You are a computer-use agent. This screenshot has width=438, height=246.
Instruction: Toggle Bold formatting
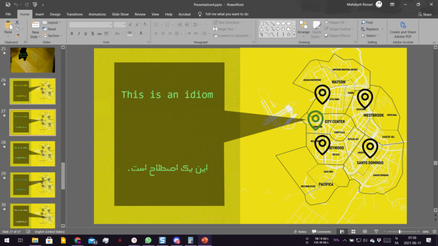pyautogui.click(x=72, y=33)
